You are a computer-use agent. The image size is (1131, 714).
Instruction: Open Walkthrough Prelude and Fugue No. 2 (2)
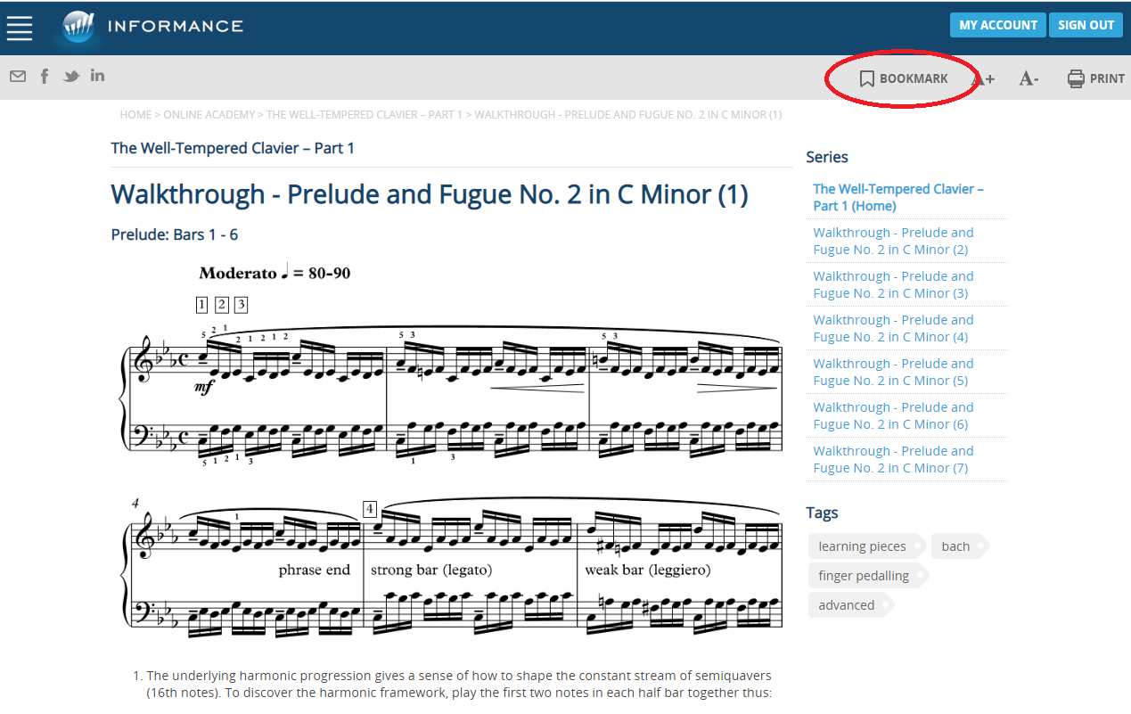click(893, 241)
